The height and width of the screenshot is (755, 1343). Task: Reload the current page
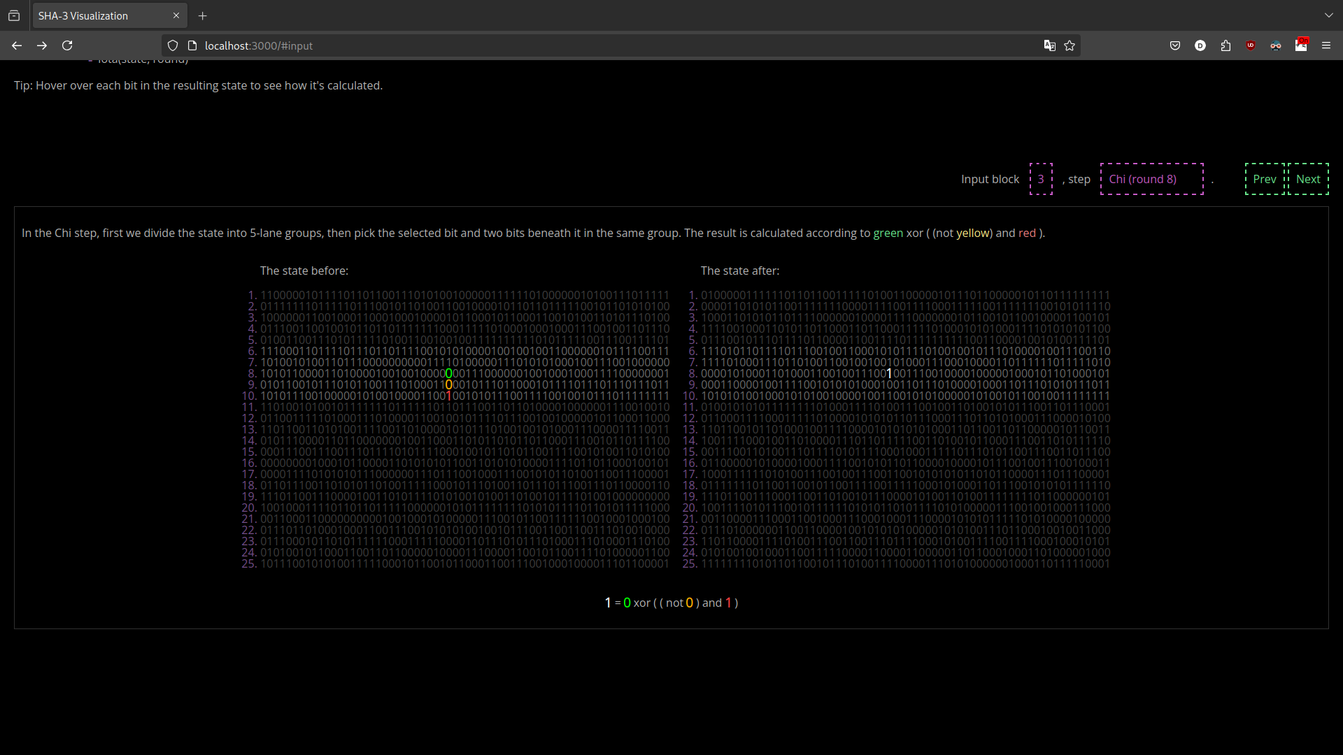click(x=66, y=45)
